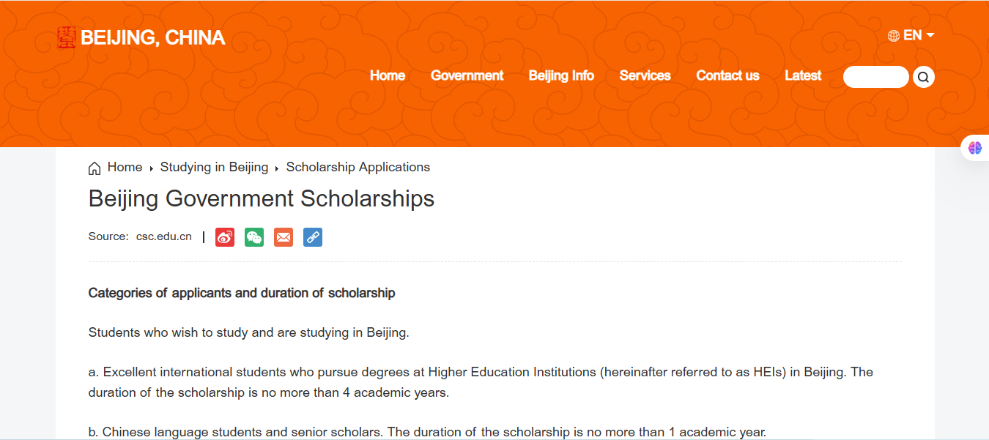Open the Services menu item

point(645,76)
